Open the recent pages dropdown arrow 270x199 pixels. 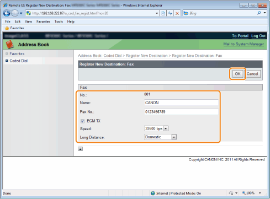pos(21,13)
